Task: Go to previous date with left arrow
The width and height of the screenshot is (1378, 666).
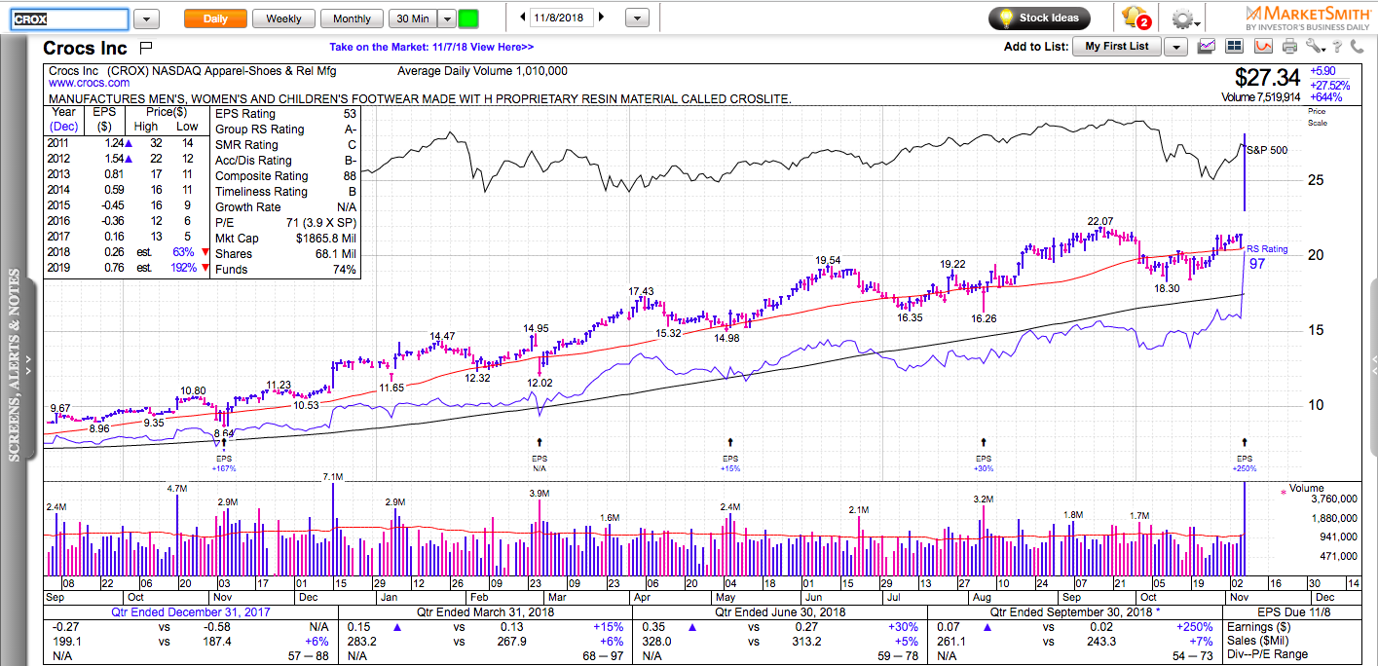Action: tap(524, 18)
